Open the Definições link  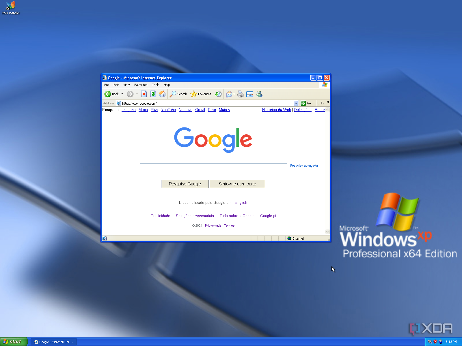(x=303, y=110)
